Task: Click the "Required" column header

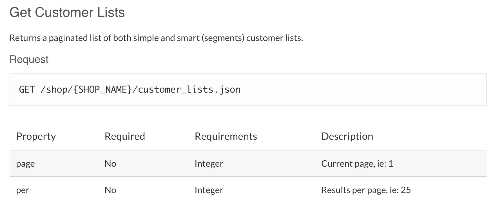Action: 125,136
